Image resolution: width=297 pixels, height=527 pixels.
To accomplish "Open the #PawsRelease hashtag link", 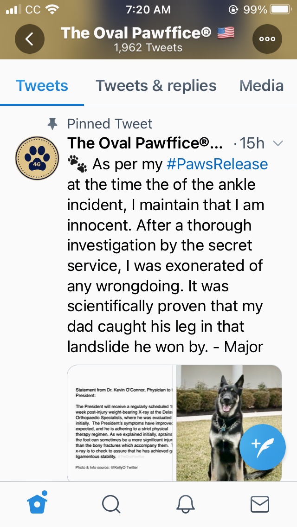I will pos(217,164).
